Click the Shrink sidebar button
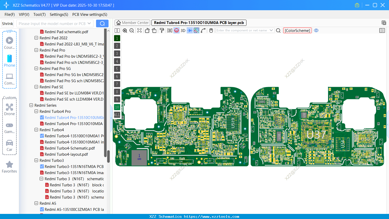This screenshot has height=219, width=389. tap(7, 23)
